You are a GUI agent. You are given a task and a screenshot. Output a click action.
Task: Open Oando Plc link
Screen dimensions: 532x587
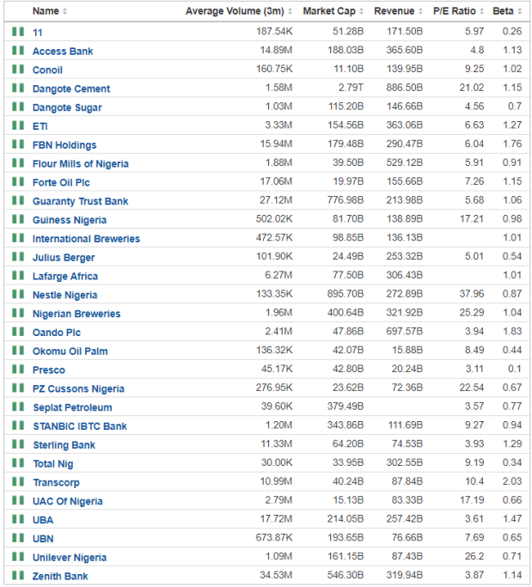[x=57, y=333]
